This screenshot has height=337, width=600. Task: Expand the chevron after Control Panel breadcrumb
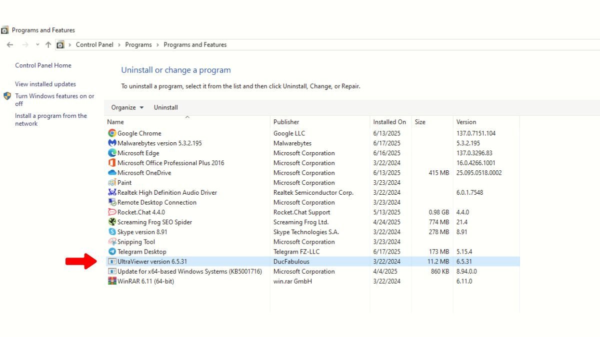click(x=119, y=45)
